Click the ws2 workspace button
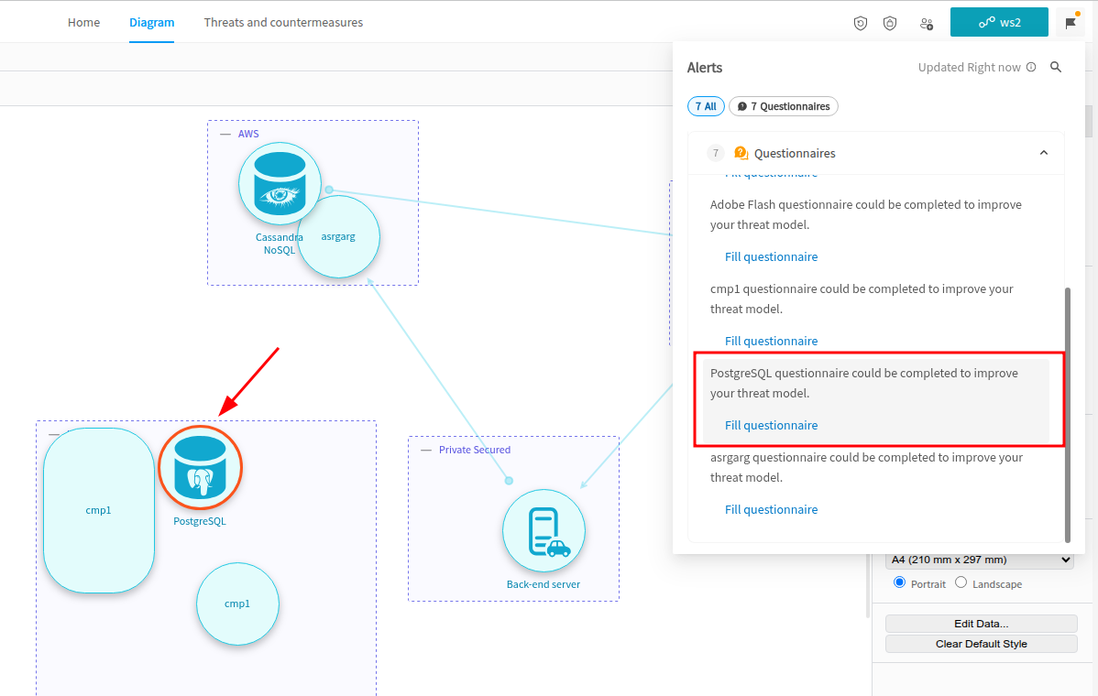 click(x=999, y=22)
